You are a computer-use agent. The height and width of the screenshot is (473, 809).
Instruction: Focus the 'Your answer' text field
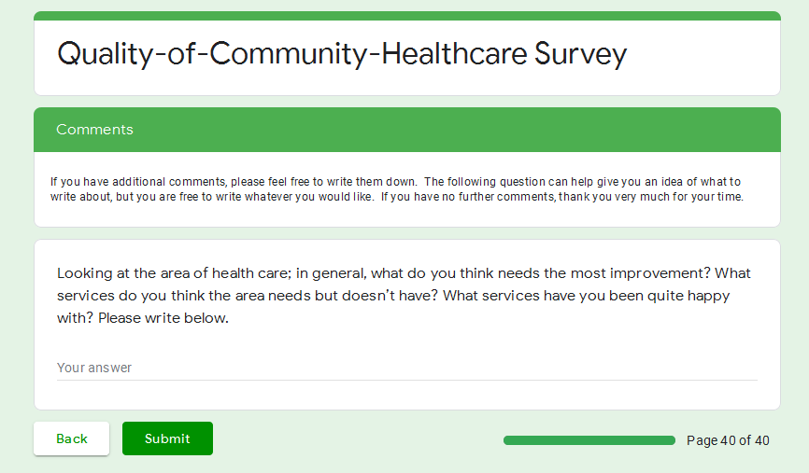pyautogui.click(x=406, y=368)
